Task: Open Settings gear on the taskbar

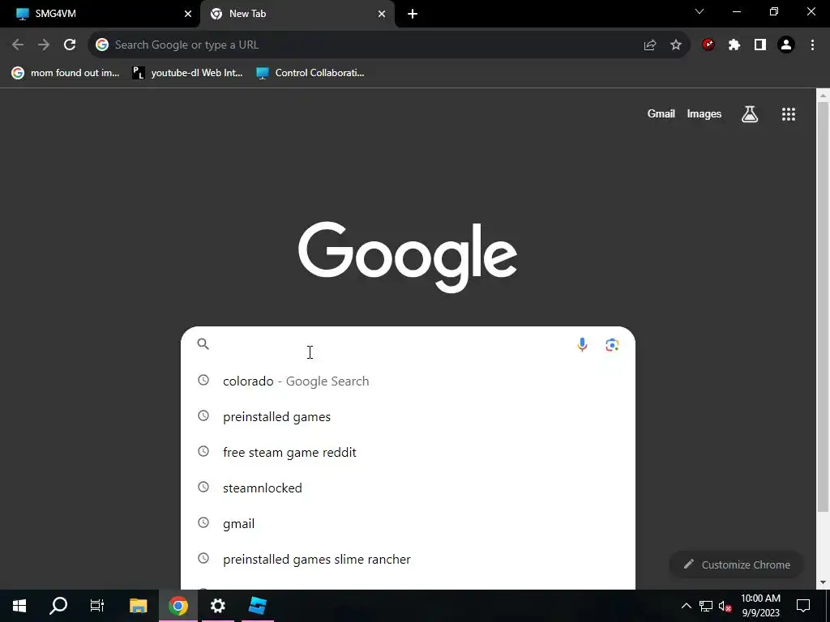Action: coord(217,606)
